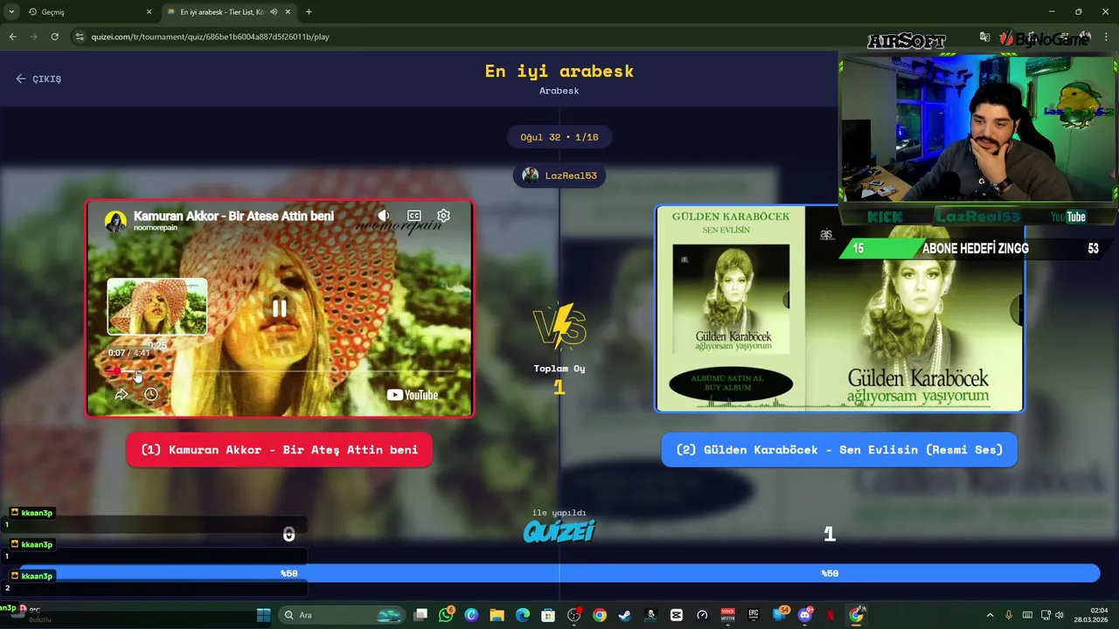Screen dimensions: 1119x629
Task: Mute the YouTube player volume icon
Action: click(383, 216)
